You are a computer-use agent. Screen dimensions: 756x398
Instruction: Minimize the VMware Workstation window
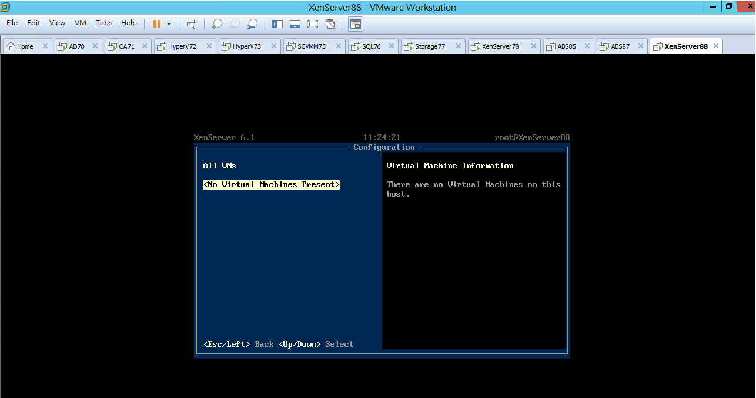point(713,6)
